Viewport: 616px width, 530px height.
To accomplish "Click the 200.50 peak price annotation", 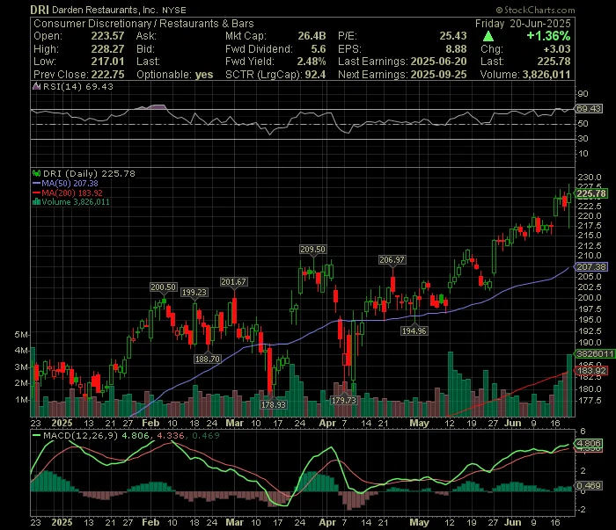I will pos(163,287).
